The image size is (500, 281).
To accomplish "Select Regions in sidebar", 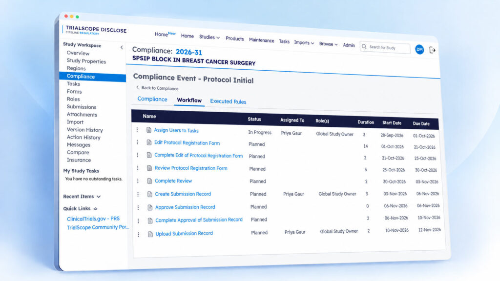I will click(76, 68).
